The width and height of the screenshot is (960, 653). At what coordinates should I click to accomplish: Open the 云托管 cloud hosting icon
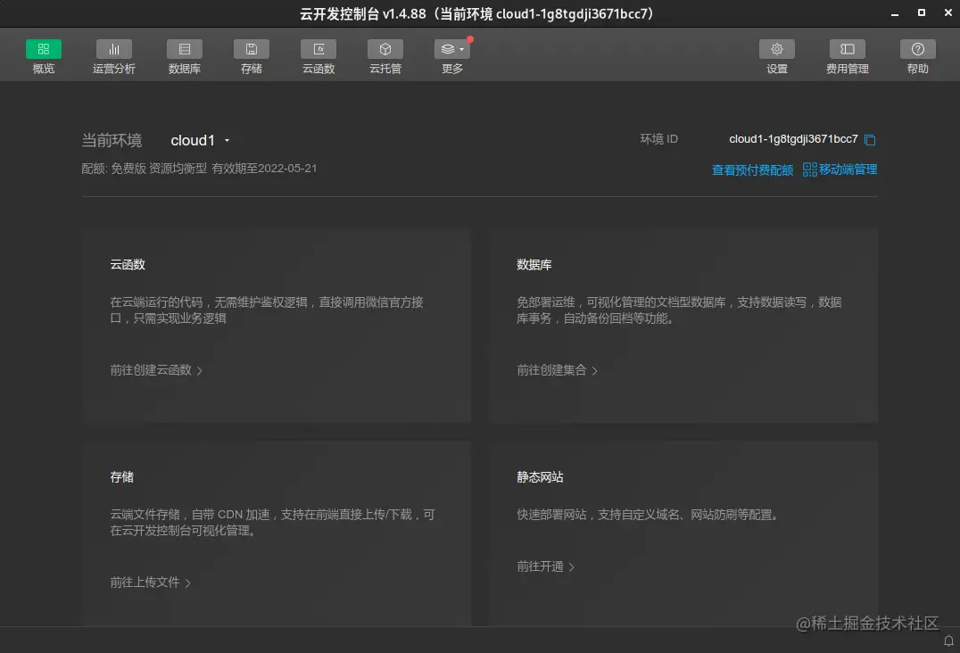click(385, 49)
